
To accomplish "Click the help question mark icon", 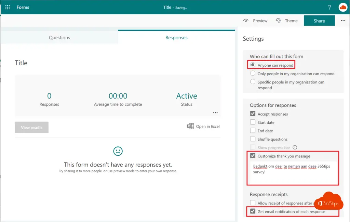I will [329, 7].
